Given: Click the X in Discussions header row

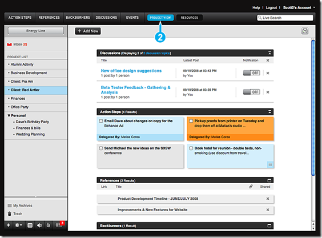Looking at the screenshot, I should click(x=268, y=60).
